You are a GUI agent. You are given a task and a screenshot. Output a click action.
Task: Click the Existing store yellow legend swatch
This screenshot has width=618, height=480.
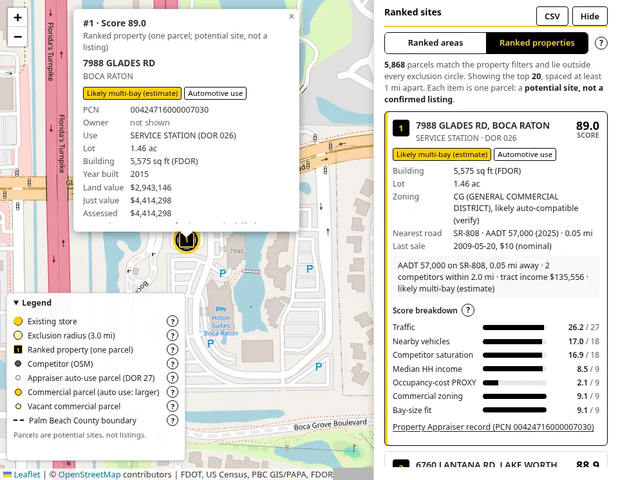pos(18,321)
